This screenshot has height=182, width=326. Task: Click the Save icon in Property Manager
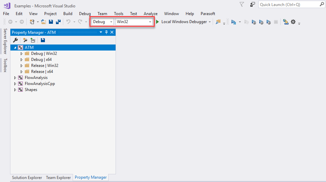[x=43, y=40]
